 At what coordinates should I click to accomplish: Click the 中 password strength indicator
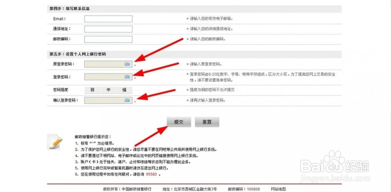(108, 90)
